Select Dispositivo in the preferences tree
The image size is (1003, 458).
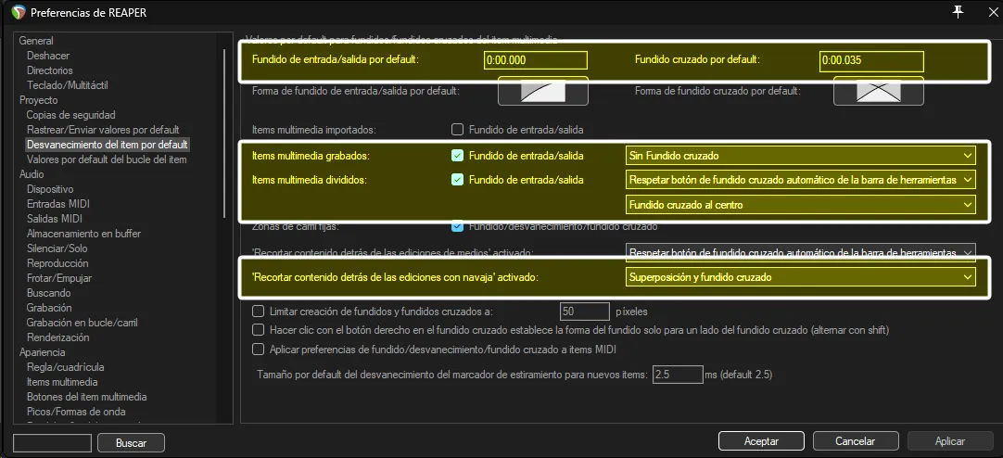(50, 189)
